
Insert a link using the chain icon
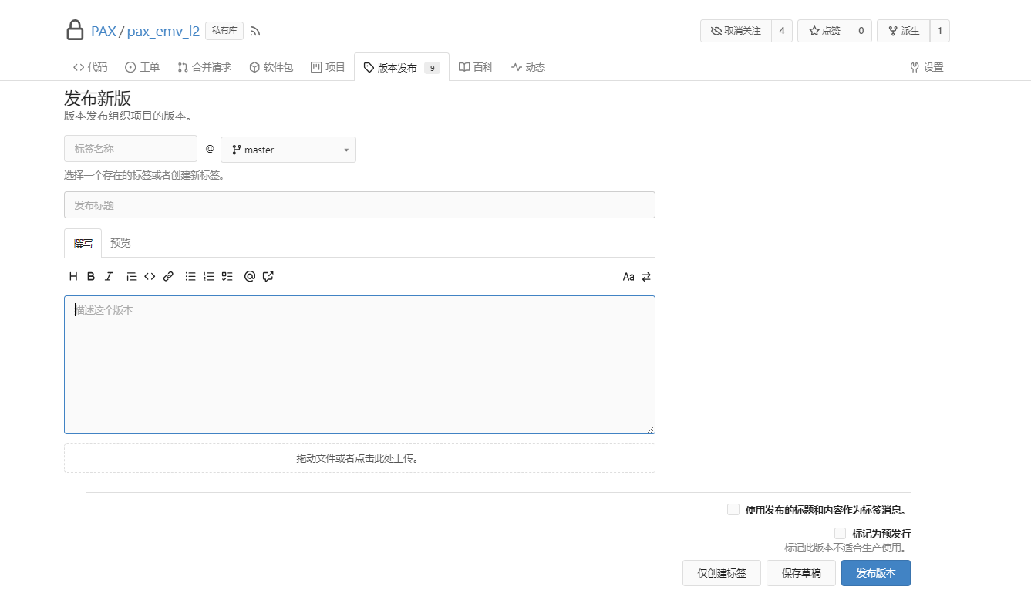tap(168, 276)
